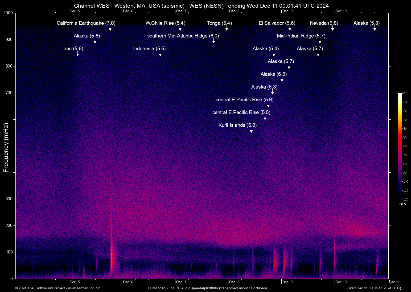Select the Indonesia (5.5) event label
This screenshot has height=292, width=411.
point(149,49)
